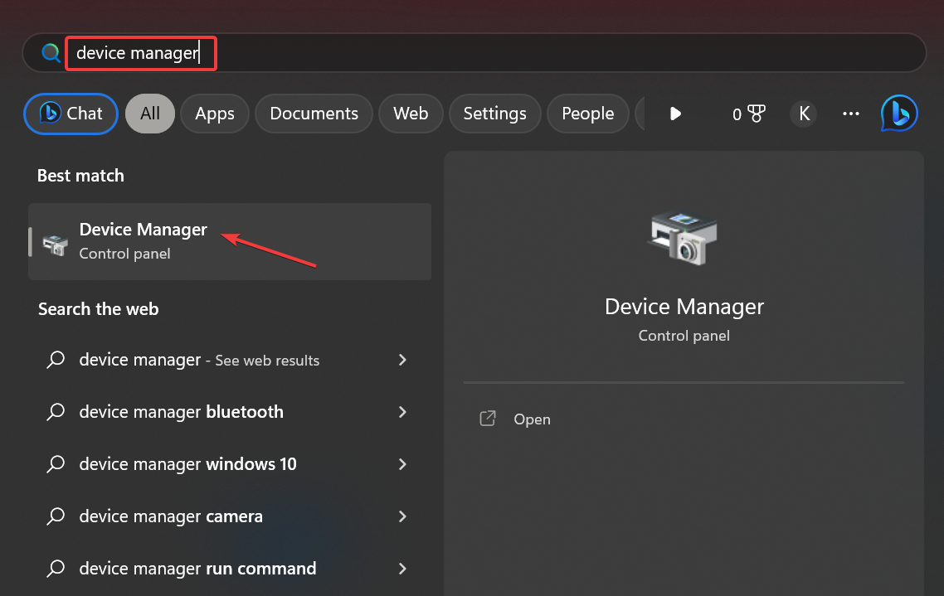Viewport: 944px width, 596px height.
Task: Expand chevron for 'device manager bluetooth'
Action: (x=403, y=412)
